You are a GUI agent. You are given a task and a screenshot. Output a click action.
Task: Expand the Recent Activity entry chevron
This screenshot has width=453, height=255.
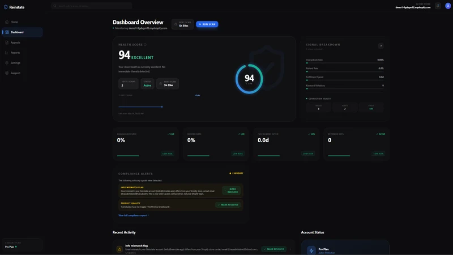[290, 249]
